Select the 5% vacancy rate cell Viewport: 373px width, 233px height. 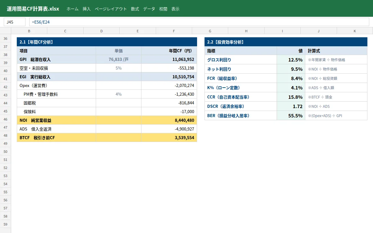tap(118, 68)
